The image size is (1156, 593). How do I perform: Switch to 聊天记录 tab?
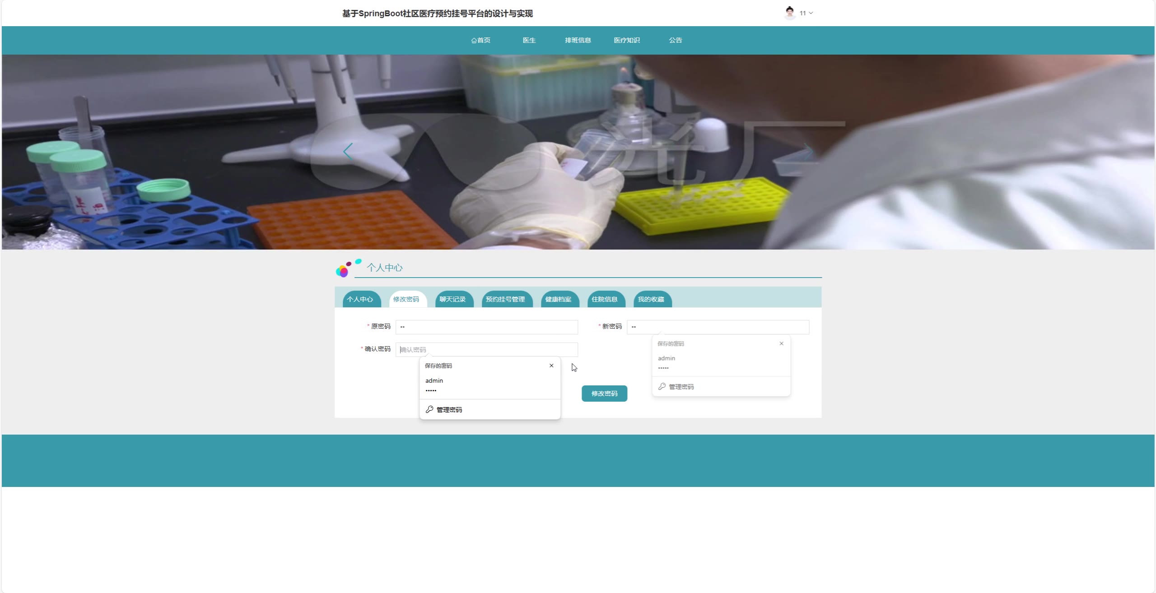[x=452, y=299]
